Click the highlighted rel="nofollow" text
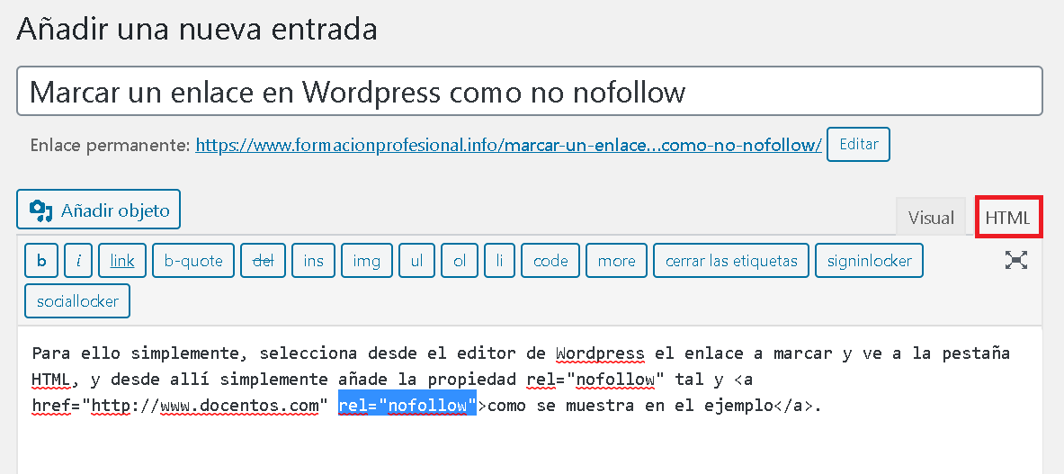1064x474 pixels. 407,406
